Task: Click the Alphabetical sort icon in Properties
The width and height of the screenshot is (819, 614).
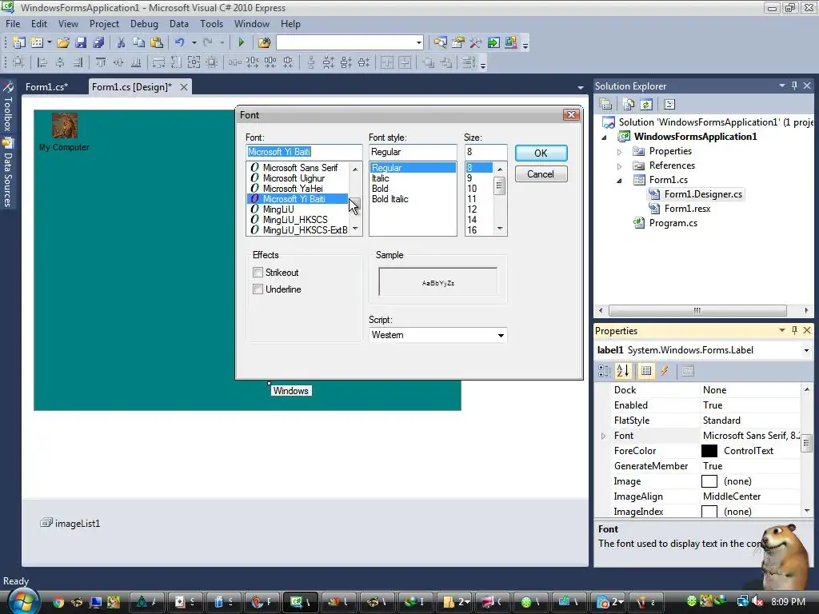Action: tap(623, 371)
